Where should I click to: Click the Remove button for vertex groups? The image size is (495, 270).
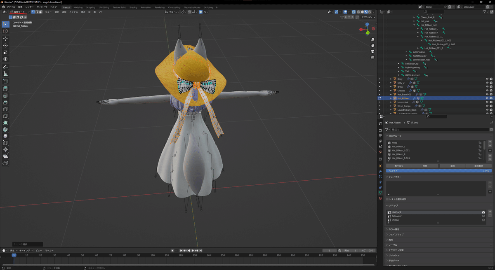coord(425,166)
